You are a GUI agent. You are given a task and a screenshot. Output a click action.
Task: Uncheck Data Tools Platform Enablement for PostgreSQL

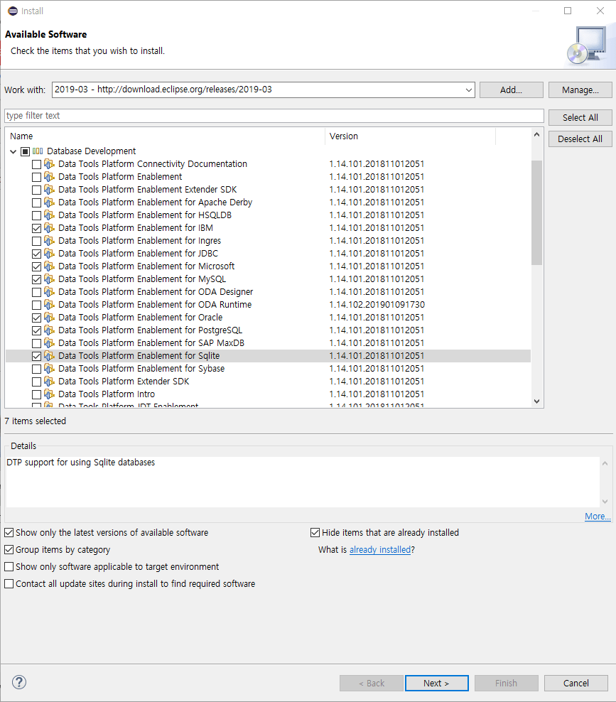36,330
